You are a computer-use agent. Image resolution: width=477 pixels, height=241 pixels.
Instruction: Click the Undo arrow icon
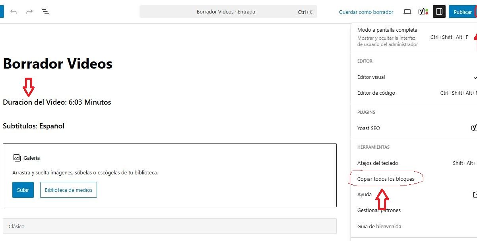click(14, 12)
